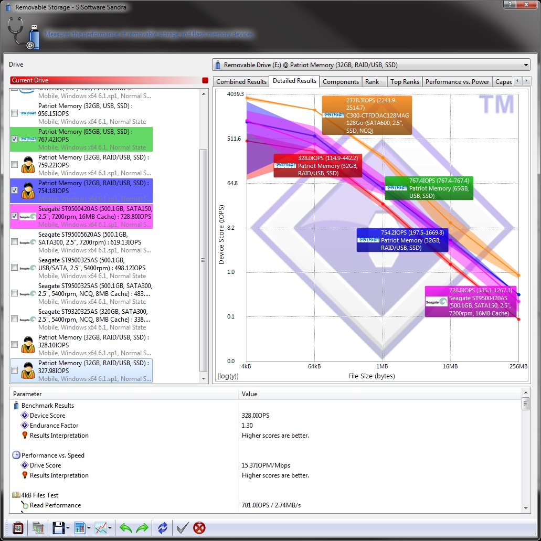Check Patriot Memory RAID/USB 759.22IOPS checkbox
541x541 pixels.
15,165
